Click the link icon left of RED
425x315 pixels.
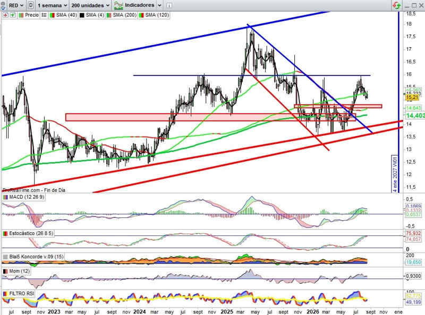3,5
